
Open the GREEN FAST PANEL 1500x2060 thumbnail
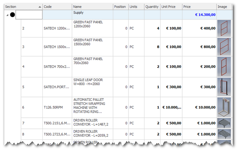tap(224, 47)
